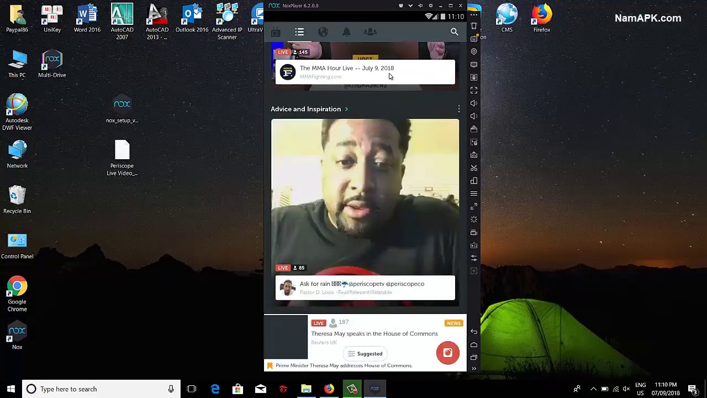
Task: Open the Nox multi-instance manager icon
Action: tap(474, 181)
